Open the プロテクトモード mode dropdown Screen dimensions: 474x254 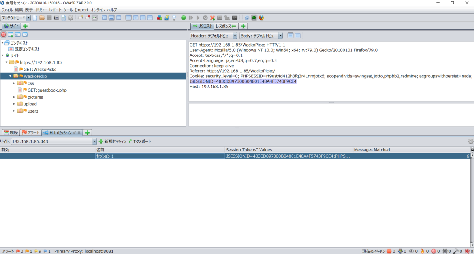15,18
